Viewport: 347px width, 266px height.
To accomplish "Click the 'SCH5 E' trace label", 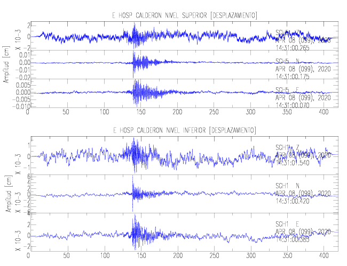I will 287,90.
